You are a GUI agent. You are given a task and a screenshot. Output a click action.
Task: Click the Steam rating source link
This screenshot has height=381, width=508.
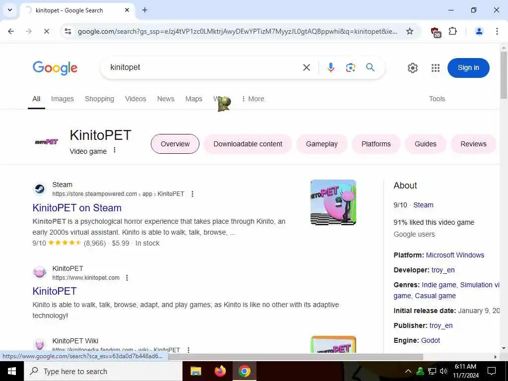(423, 205)
